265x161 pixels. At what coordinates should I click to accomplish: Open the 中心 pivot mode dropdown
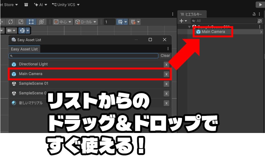63,22
